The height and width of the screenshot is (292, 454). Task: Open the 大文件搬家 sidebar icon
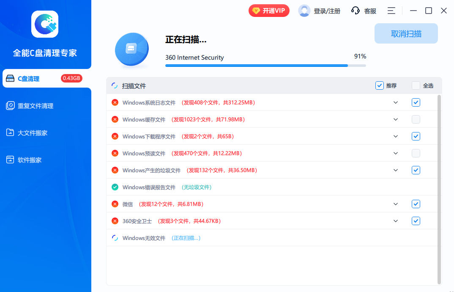(10, 132)
